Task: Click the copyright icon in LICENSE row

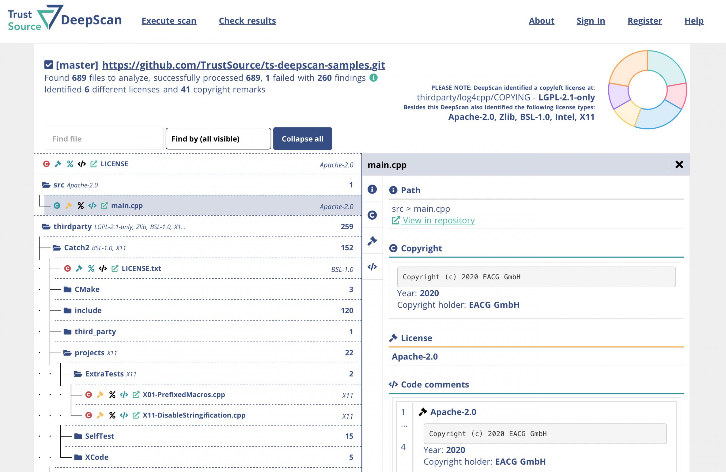Action: pos(46,164)
